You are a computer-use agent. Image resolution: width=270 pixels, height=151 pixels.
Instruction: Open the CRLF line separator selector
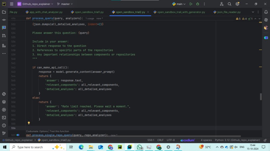(x=160, y=140)
